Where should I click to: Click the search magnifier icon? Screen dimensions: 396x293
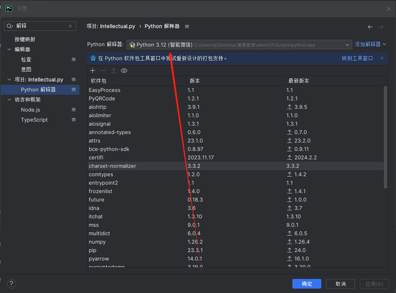pyautogui.click(x=9, y=26)
